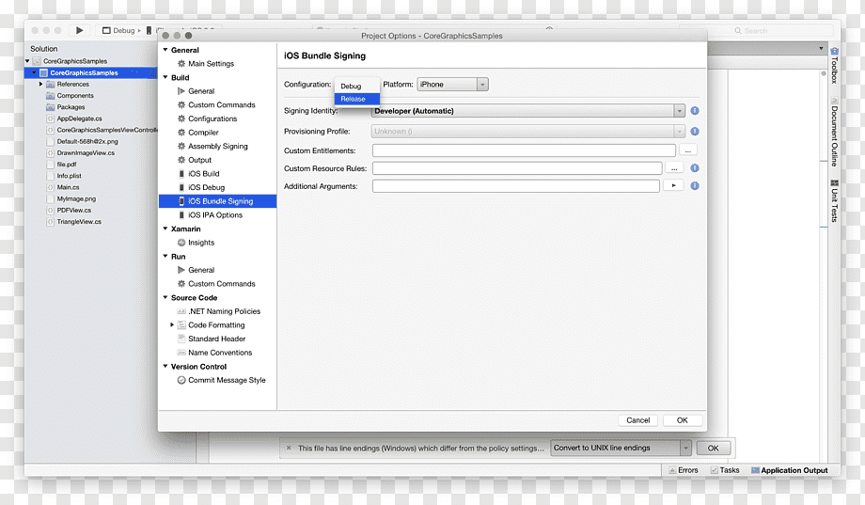Collapse the Build section

(165, 77)
